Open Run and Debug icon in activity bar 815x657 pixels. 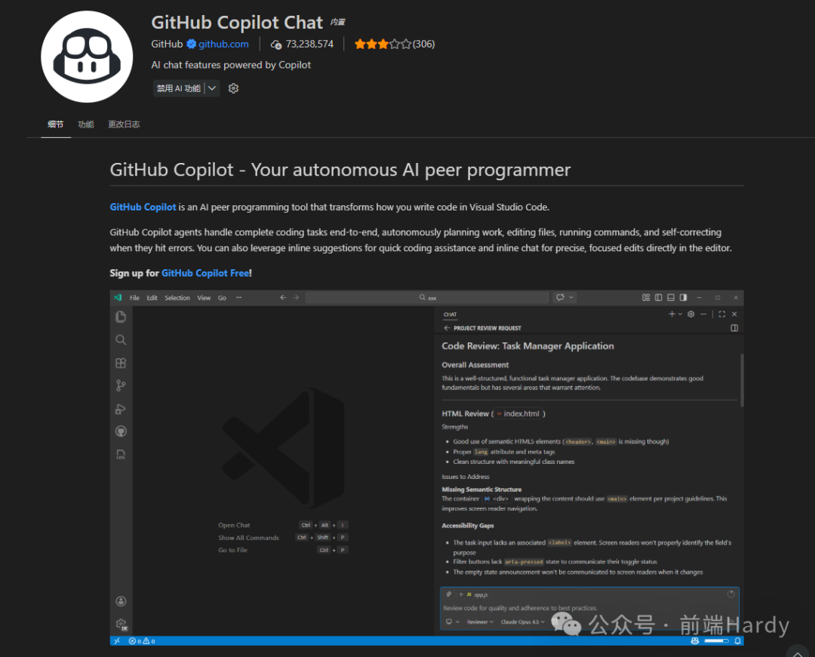coord(121,409)
